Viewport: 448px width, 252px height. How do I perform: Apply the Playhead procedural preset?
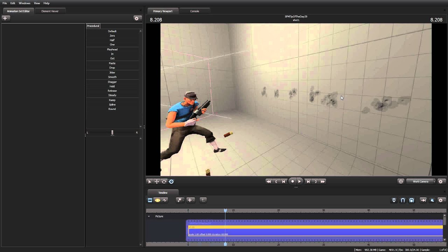(112, 49)
